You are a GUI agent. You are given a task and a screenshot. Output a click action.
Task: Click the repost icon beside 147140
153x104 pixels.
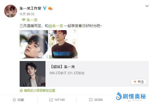click(x=51, y=100)
